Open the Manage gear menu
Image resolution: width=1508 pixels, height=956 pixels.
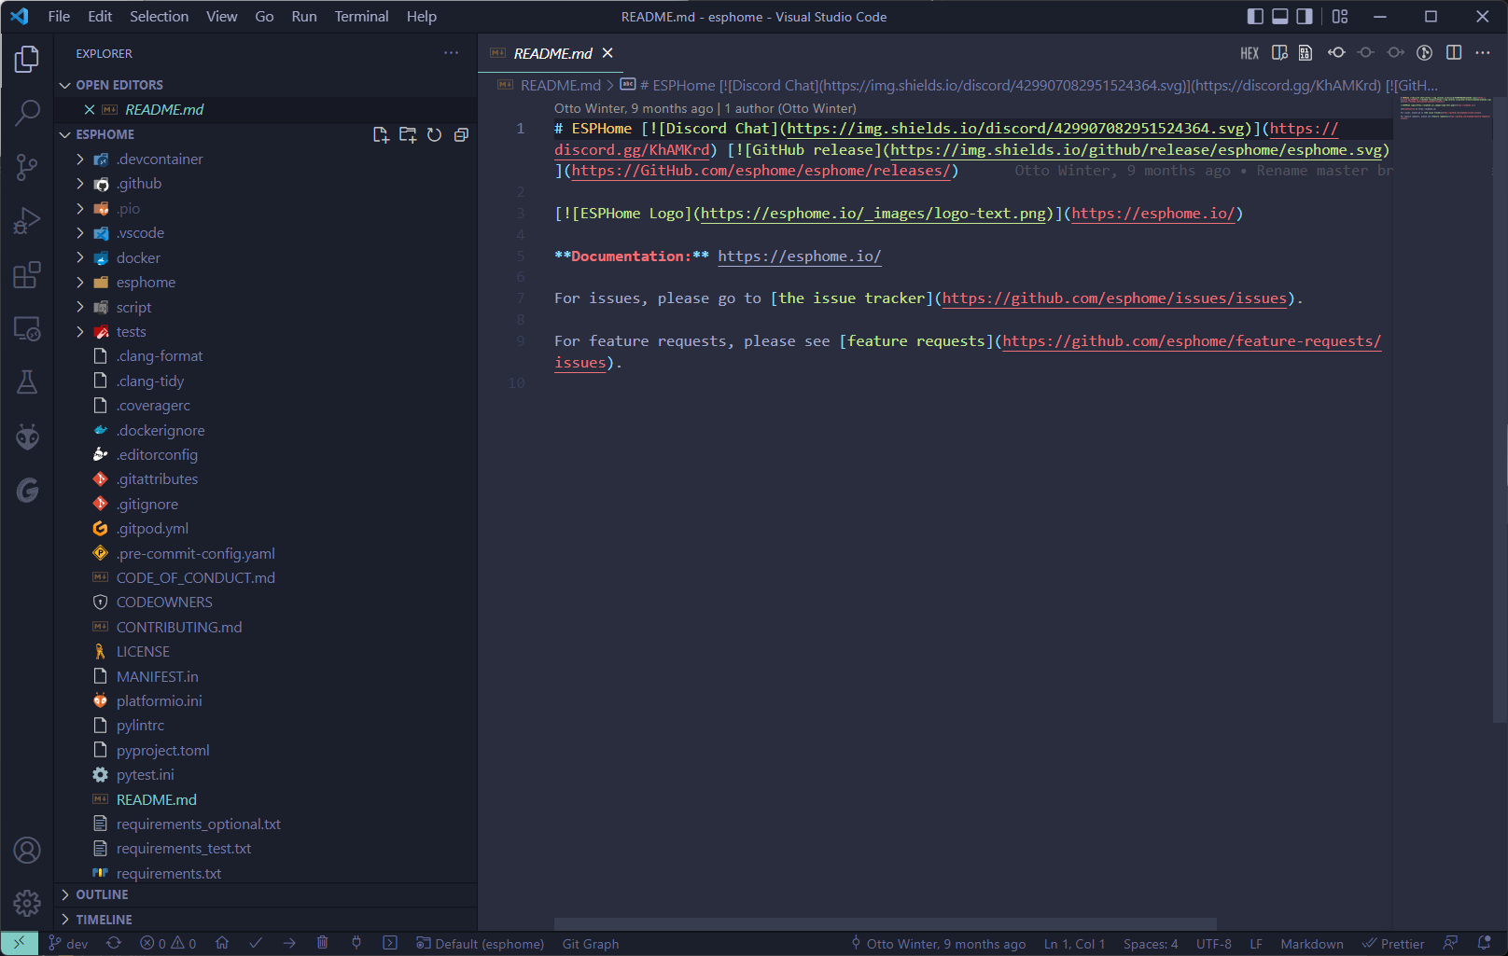pyautogui.click(x=27, y=903)
